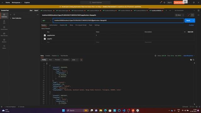
Task: Open the GET method dropdown
Action: tap(47, 20)
